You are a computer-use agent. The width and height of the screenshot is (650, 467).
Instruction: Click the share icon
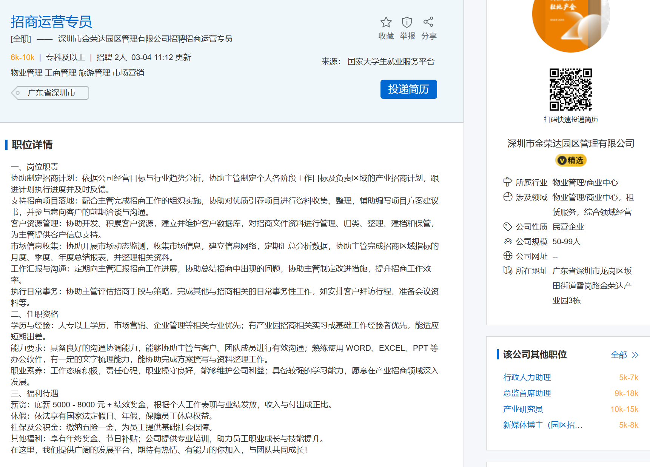428,22
